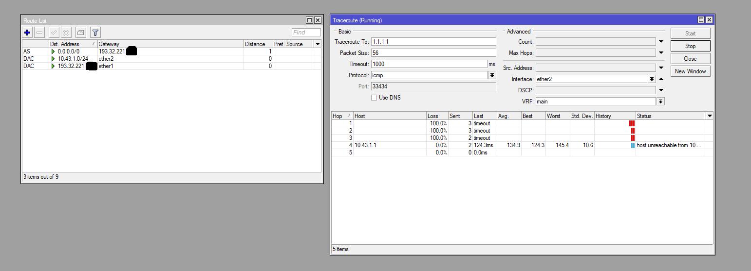This screenshot has height=271, width=751.
Task: Select the ether1 connected route row
Action: coord(171,66)
